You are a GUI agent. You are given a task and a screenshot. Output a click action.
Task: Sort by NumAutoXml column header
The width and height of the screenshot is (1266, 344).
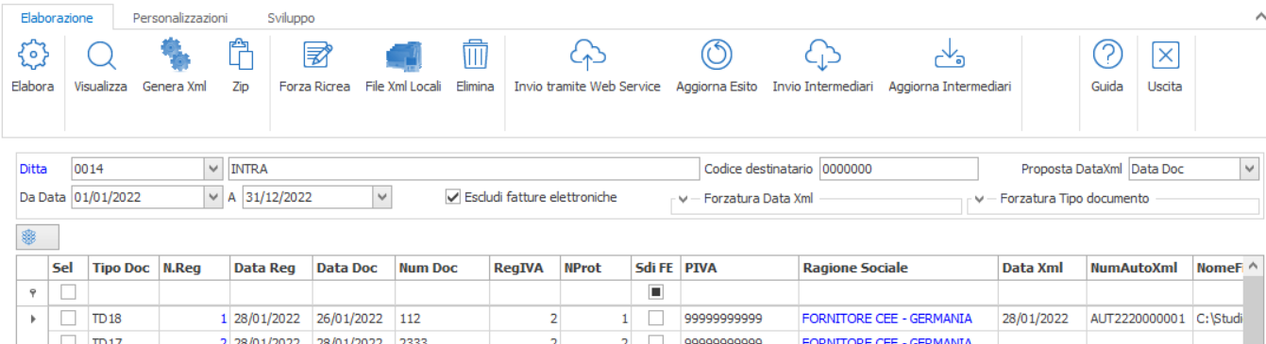pos(1139,269)
